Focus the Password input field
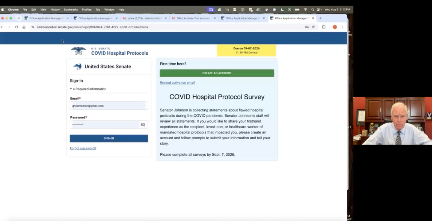This screenshot has width=432, height=221. point(109,125)
